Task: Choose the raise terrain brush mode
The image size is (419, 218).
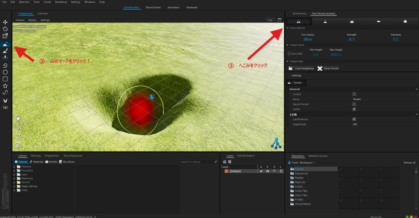Action: pos(325,21)
